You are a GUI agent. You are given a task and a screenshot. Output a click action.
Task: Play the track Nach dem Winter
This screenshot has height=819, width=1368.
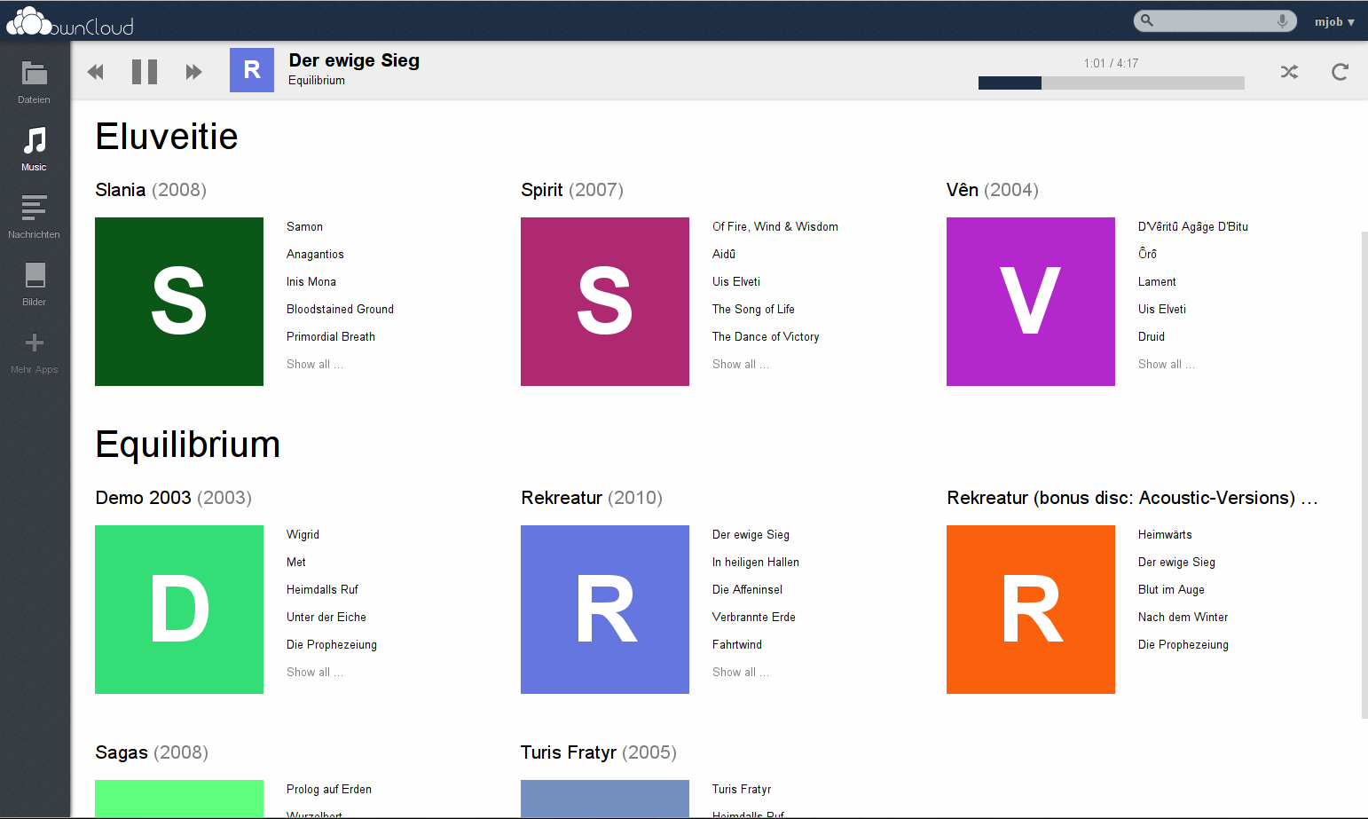[x=1183, y=618]
